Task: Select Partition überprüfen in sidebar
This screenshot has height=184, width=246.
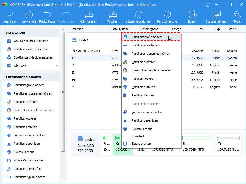Action: 27,169
